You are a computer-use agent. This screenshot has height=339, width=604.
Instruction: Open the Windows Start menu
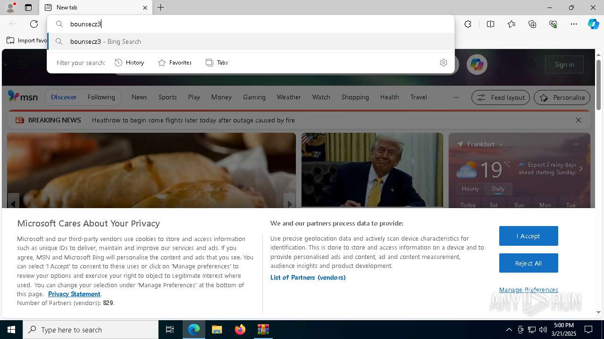(x=11, y=330)
